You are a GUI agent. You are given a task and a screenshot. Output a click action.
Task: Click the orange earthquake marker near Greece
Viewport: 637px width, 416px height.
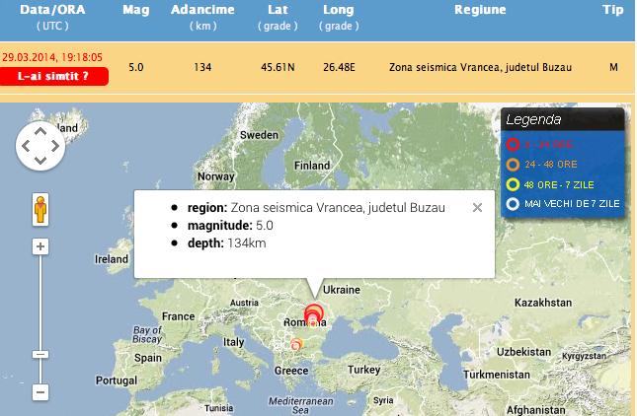pyautogui.click(x=295, y=344)
